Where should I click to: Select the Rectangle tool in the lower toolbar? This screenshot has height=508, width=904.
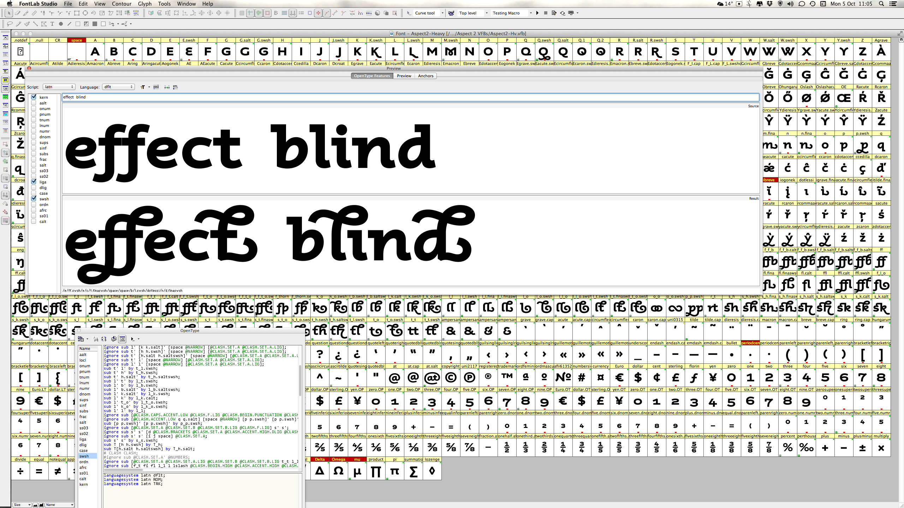tap(78, 24)
